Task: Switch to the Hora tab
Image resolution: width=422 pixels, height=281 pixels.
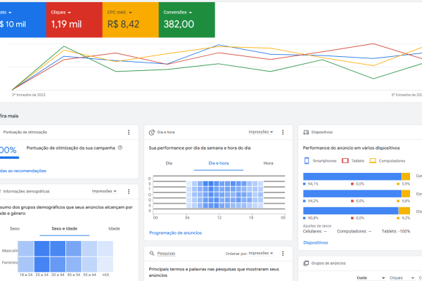Action: click(x=268, y=163)
